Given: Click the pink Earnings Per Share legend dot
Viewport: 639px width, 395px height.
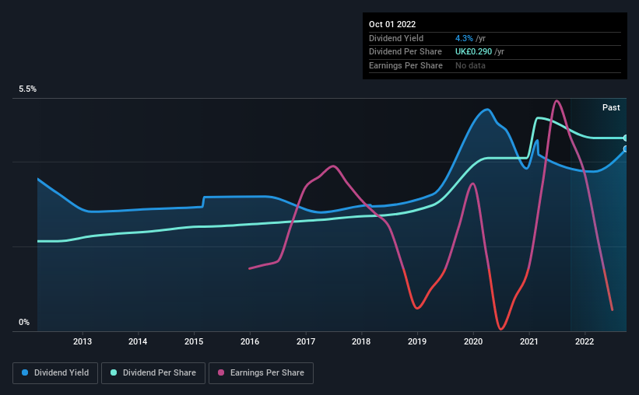Looking at the screenshot, I should 221,372.
